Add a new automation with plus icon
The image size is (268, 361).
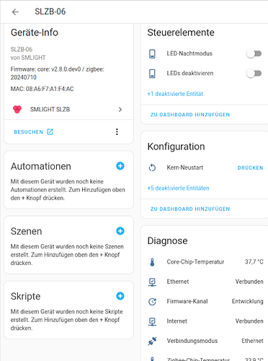tap(120, 166)
